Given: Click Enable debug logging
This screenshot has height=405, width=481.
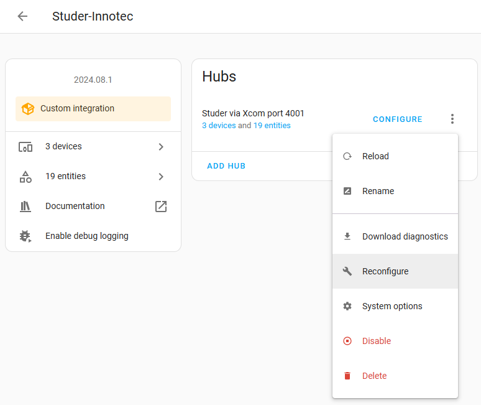Looking at the screenshot, I should [93, 236].
